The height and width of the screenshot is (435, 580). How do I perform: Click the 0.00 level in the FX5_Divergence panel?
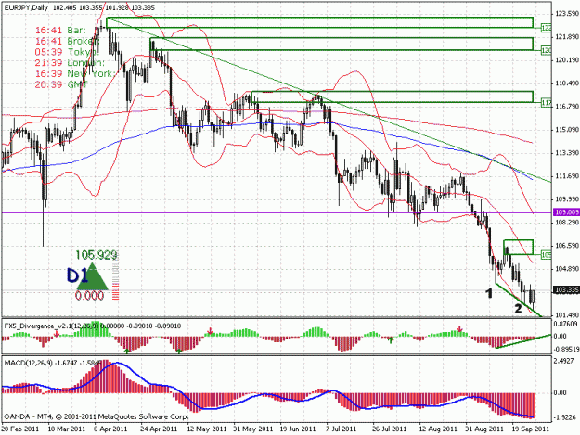coord(561,336)
